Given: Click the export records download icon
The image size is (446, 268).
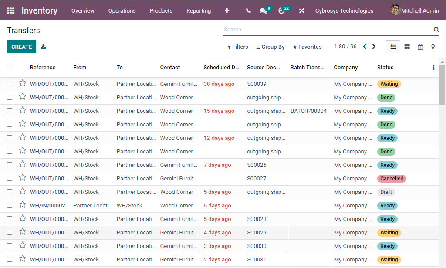Looking at the screenshot, I should coord(43,47).
